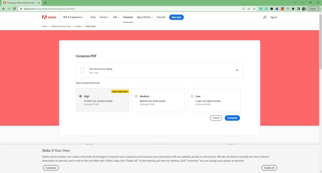Click the page vertical scrollbar
The image size is (322, 173).
click(x=320, y=42)
